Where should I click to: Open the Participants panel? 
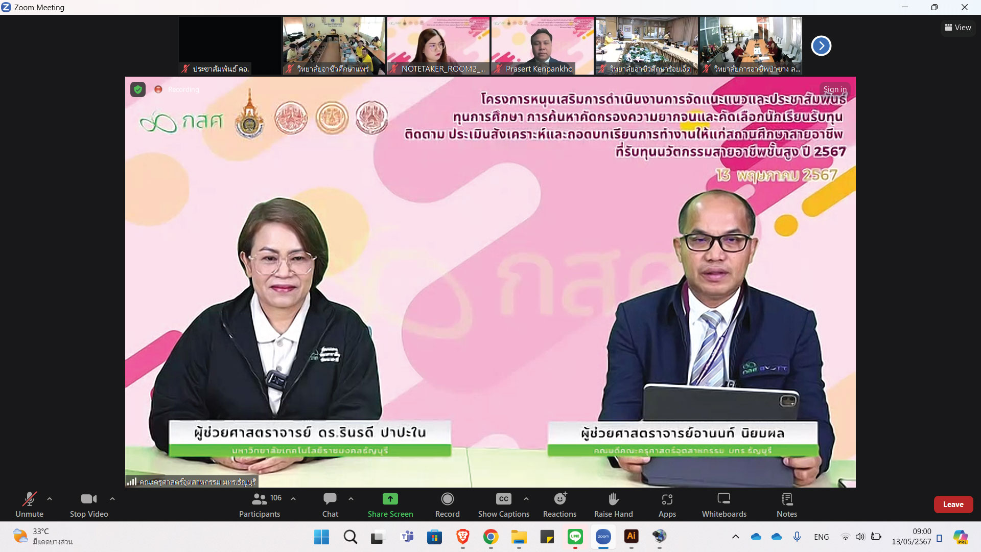coord(260,504)
